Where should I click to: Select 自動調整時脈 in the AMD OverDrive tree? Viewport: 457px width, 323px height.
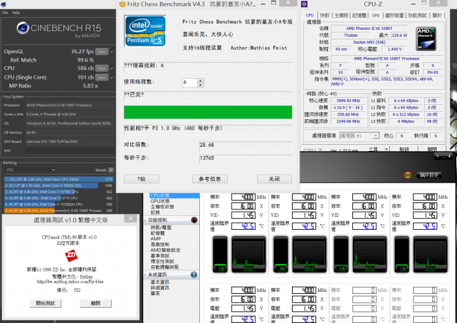164,267
